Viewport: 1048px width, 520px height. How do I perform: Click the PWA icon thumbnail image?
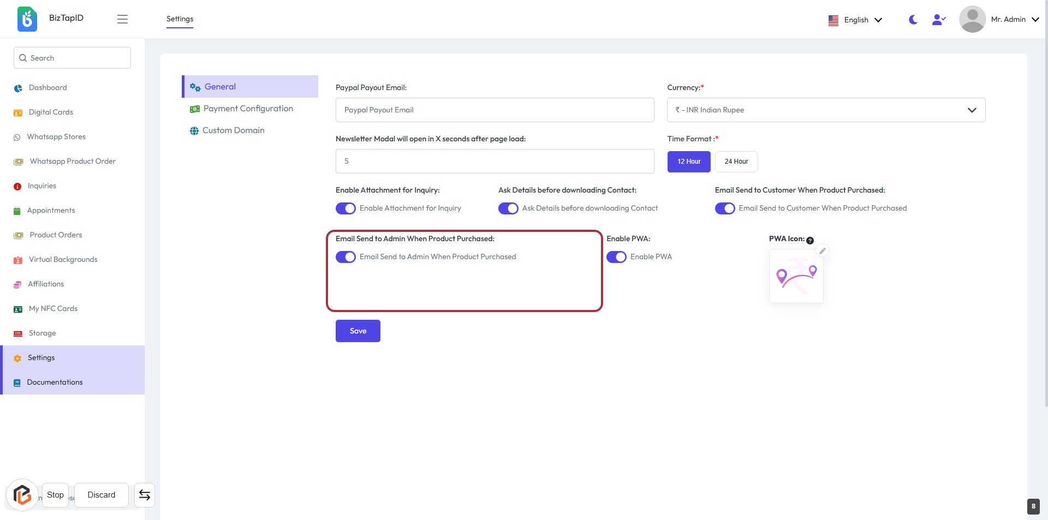pyautogui.click(x=796, y=276)
